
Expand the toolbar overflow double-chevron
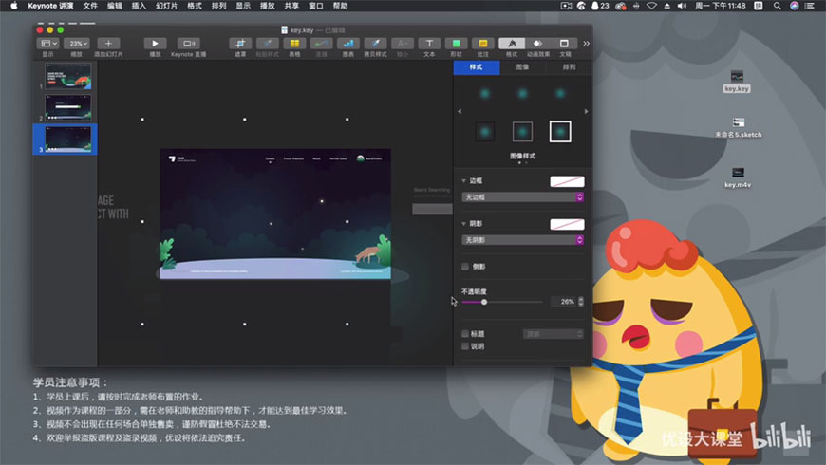pyautogui.click(x=587, y=44)
